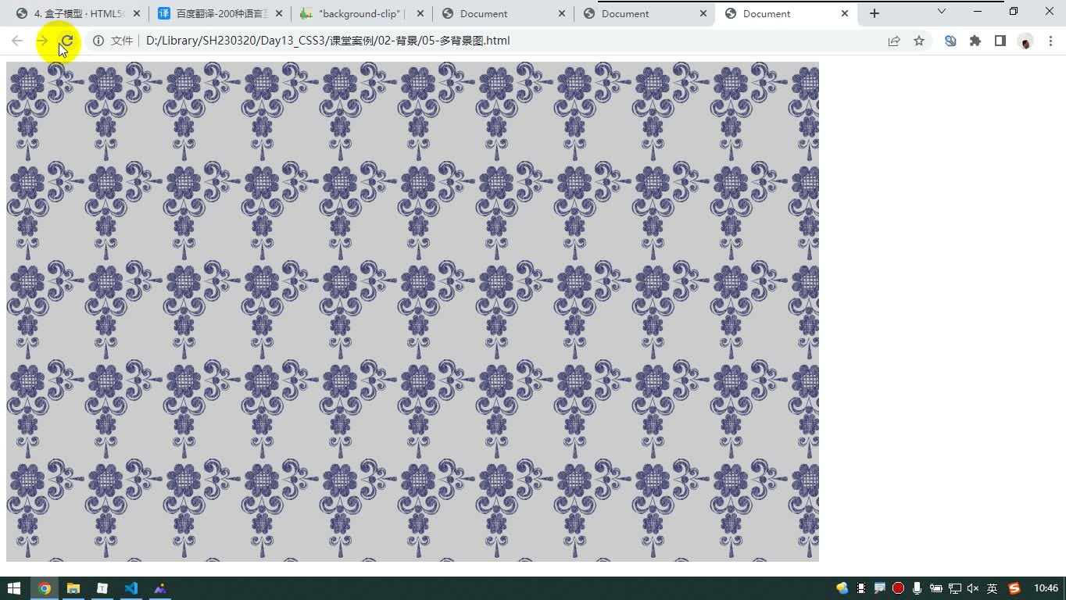This screenshot has height=600, width=1066.
Task: Bookmark this page with the star icon
Action: click(919, 41)
